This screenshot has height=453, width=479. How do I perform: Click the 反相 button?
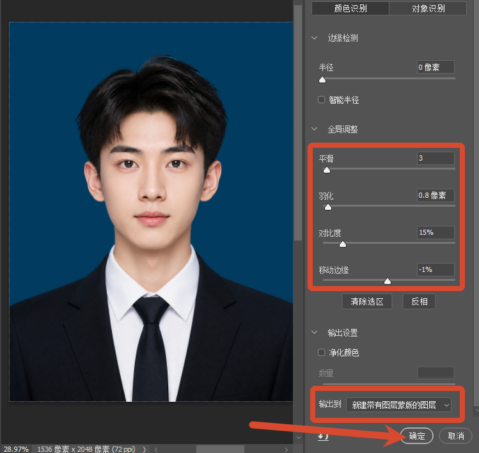[419, 302]
